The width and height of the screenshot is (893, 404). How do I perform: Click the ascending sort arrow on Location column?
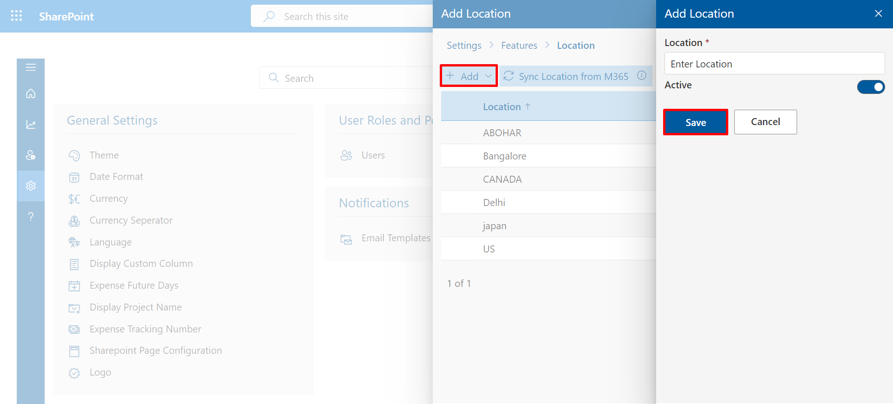click(x=528, y=106)
